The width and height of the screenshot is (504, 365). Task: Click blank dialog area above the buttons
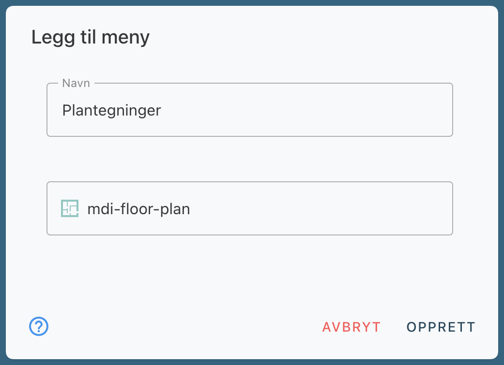[x=249, y=276]
